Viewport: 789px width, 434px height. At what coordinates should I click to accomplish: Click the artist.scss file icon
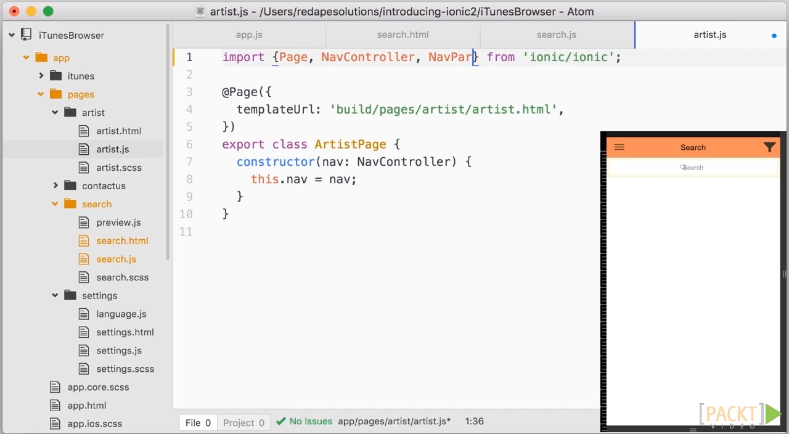84,167
